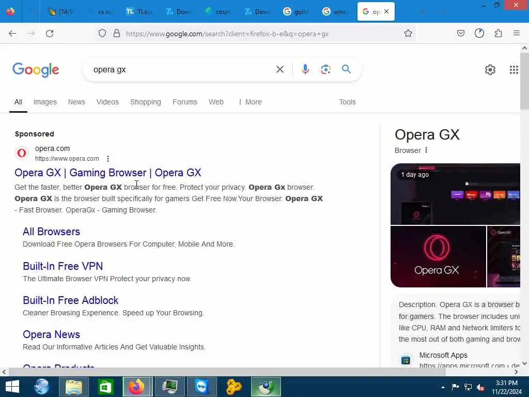Viewport: 529px width, 397px height.
Task: Select the guild Google search tab
Action: 295,12
